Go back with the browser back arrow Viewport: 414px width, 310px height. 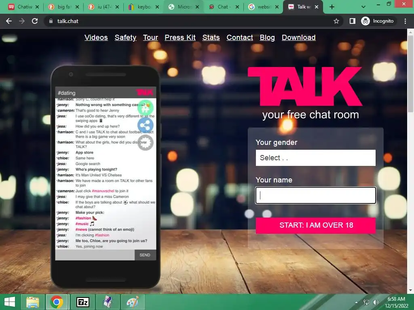[x=9, y=21]
